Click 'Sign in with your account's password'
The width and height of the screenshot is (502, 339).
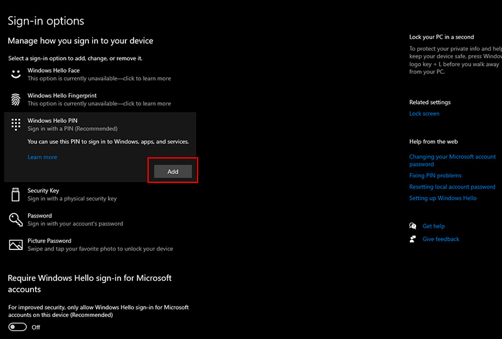point(75,224)
